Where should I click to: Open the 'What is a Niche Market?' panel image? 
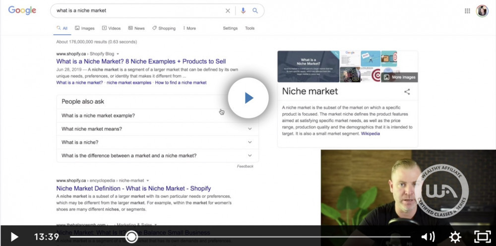(x=309, y=66)
